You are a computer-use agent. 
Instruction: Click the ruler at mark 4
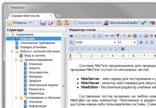[113, 56]
